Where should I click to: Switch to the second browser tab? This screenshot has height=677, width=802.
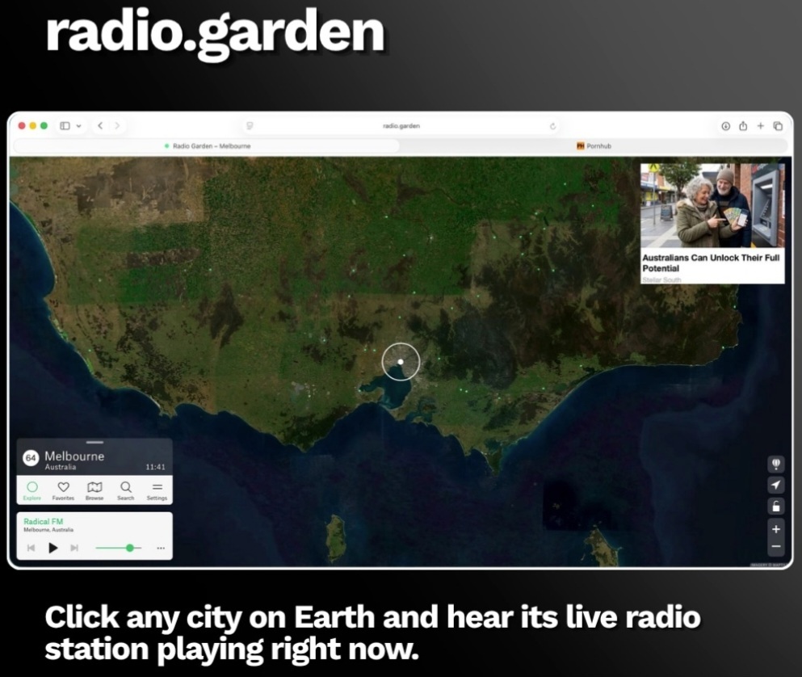(x=594, y=146)
